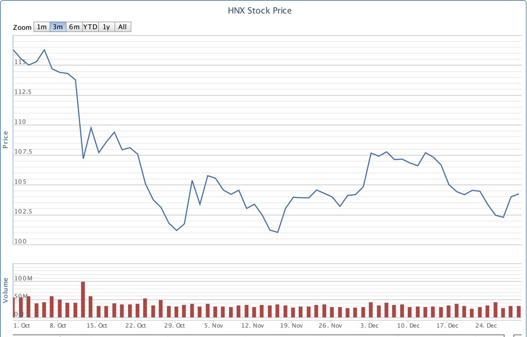527x337 pixels.
Task: Click the Price axis title
Action: 6,140
